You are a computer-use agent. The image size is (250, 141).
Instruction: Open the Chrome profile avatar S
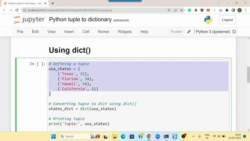(239, 10)
